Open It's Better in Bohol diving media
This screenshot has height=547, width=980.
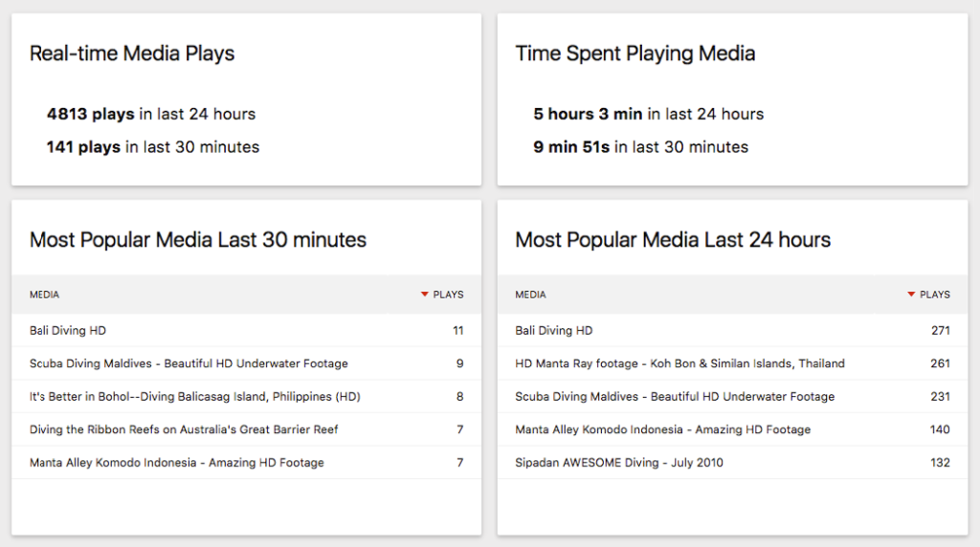(194, 397)
